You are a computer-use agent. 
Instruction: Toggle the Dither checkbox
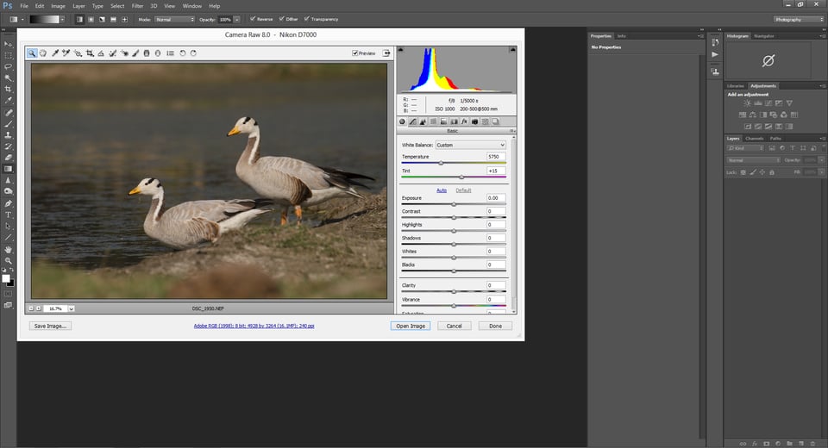coord(281,19)
